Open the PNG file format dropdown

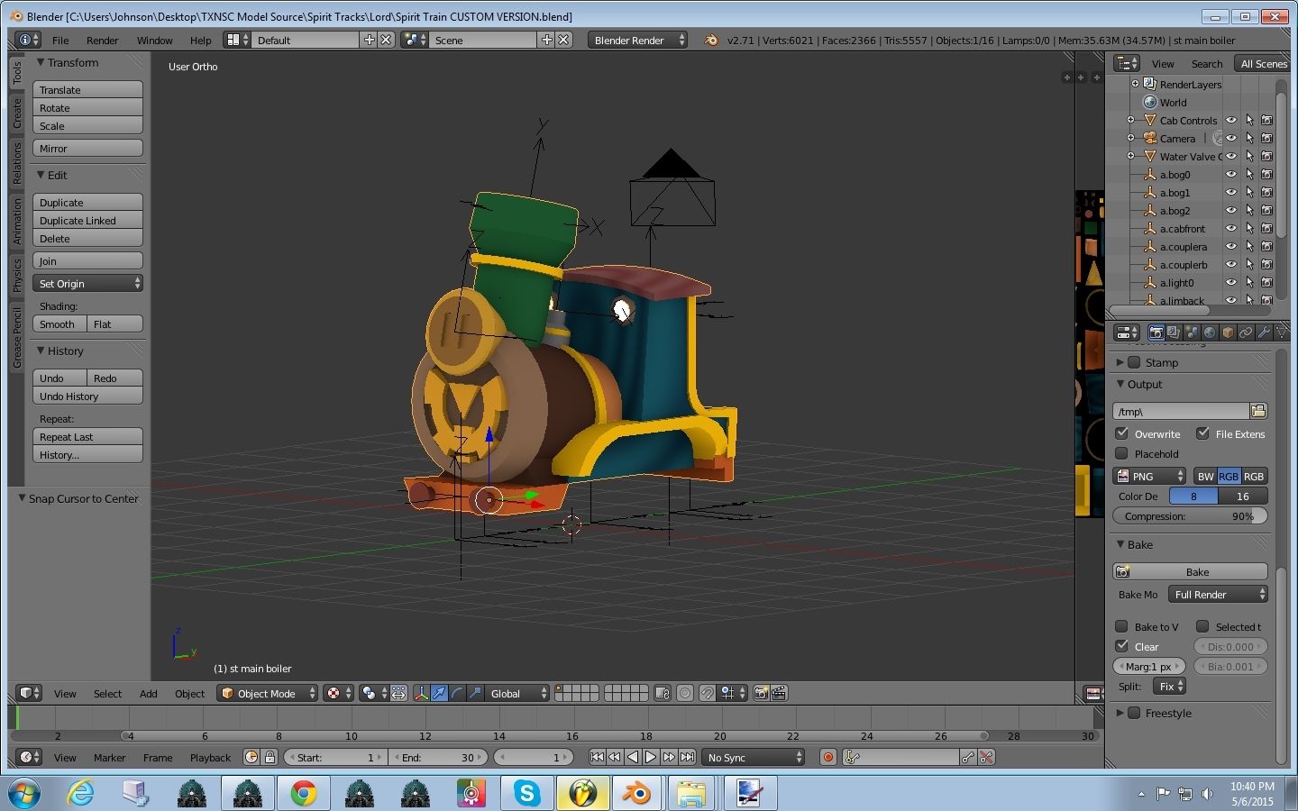(x=1151, y=476)
